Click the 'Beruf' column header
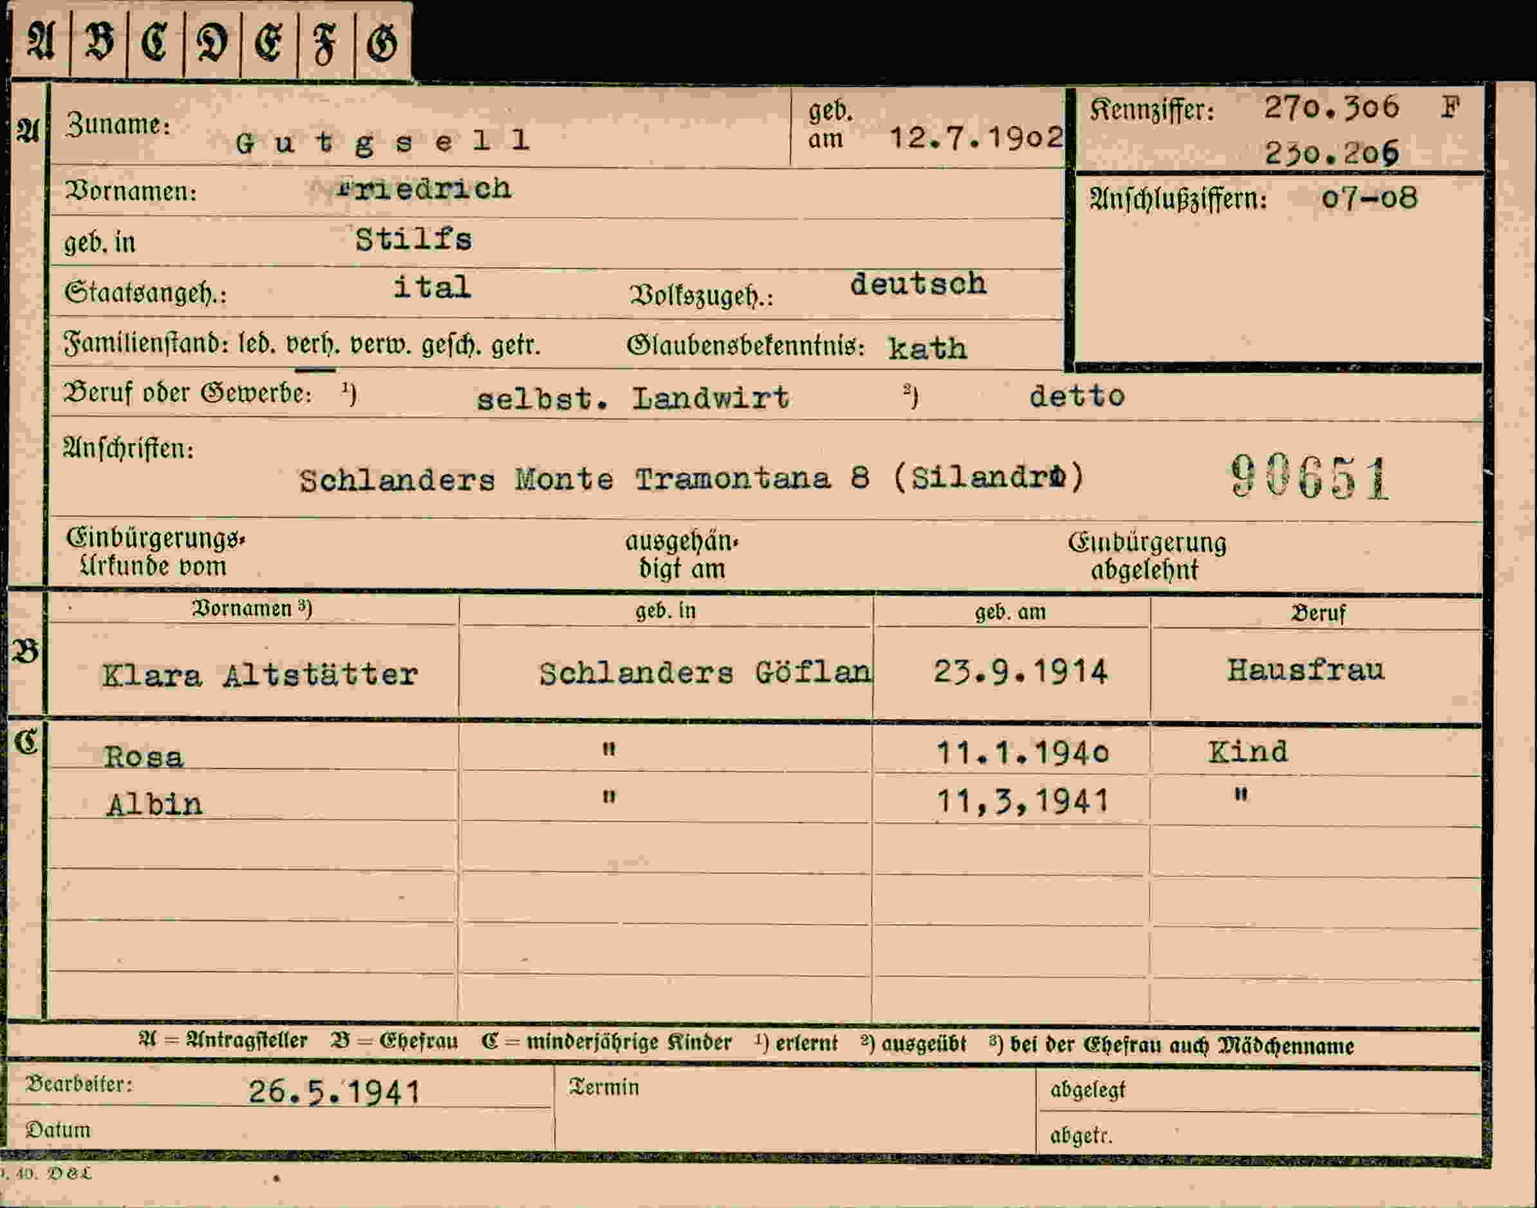The image size is (1537, 1208). tap(1319, 613)
